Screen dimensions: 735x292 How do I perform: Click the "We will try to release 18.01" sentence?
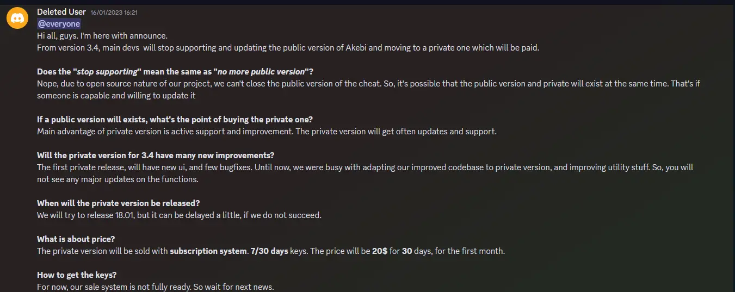pos(180,215)
